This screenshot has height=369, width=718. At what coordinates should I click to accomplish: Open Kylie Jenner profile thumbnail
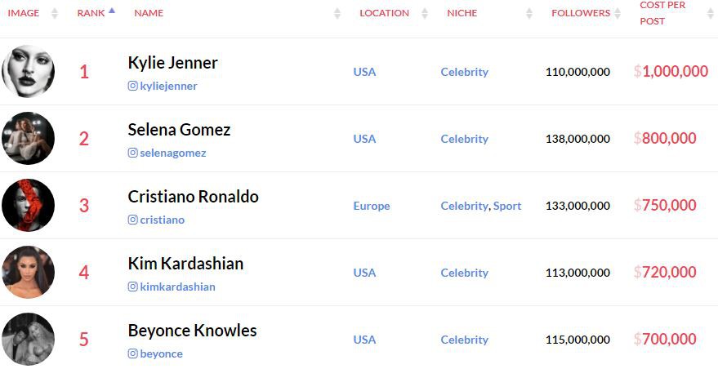29,71
